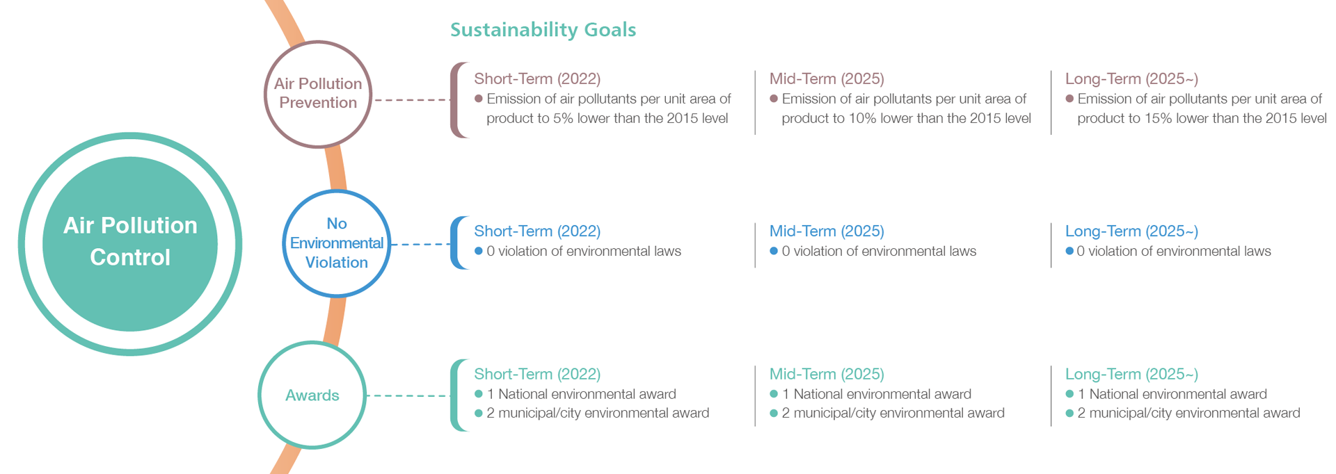The height and width of the screenshot is (474, 1336).
Task: Click the teal Long-Term (2025~) awards heading
Action: point(1131,374)
